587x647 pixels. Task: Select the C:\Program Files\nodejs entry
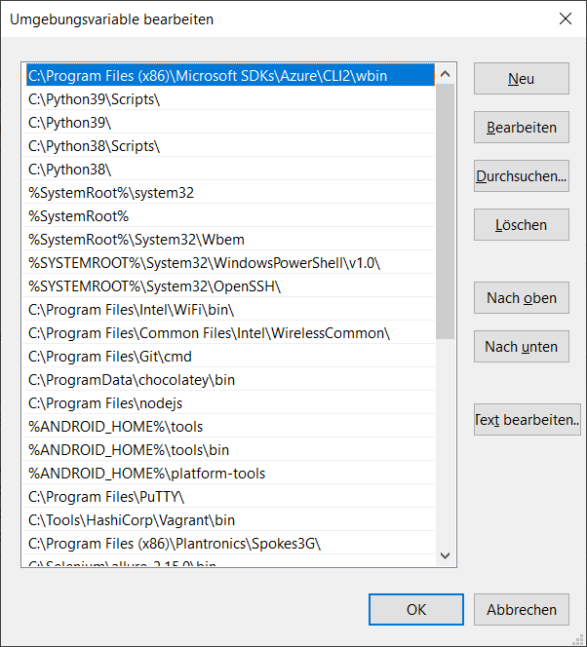105,403
